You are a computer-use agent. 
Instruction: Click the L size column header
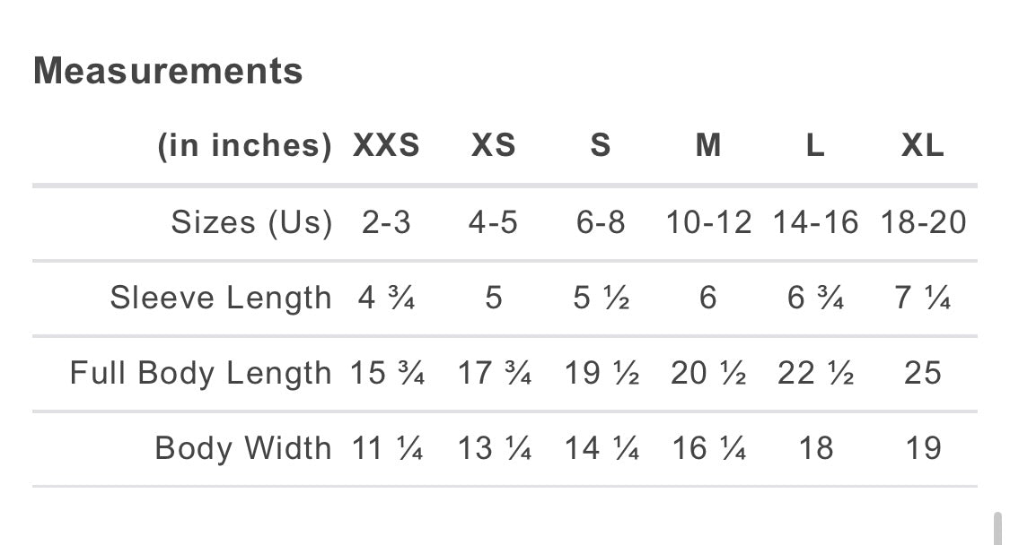pyautogui.click(x=815, y=145)
